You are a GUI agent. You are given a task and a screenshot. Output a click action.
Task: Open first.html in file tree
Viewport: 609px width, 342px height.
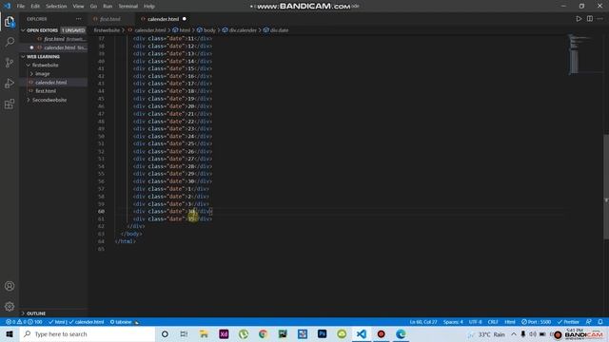[46, 91]
